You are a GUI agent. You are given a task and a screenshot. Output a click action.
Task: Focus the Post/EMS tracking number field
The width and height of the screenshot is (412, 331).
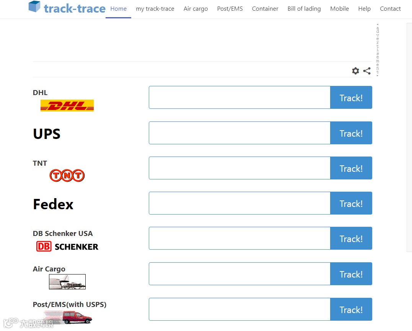click(239, 309)
